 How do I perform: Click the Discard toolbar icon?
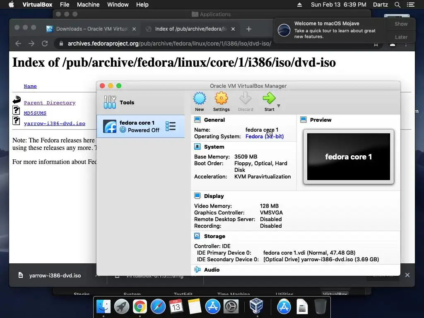(x=246, y=99)
